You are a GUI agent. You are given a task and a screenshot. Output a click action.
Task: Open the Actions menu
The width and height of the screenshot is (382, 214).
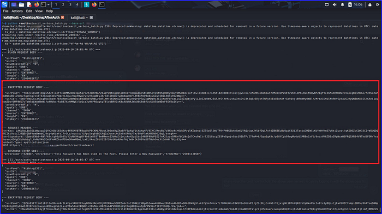17,11
